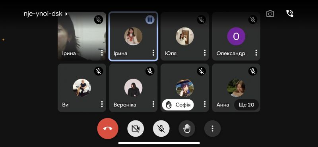The image size is (318, 147).
Task: Open the three-dot menu on the Ви tile
Action: pos(102,104)
